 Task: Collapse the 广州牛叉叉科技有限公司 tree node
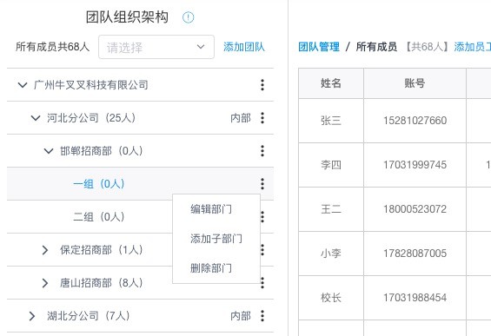click(23, 85)
